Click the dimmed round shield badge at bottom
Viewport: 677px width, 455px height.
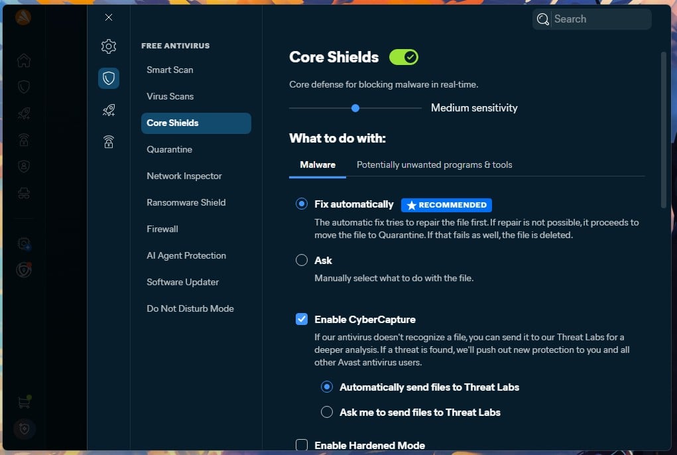24,428
